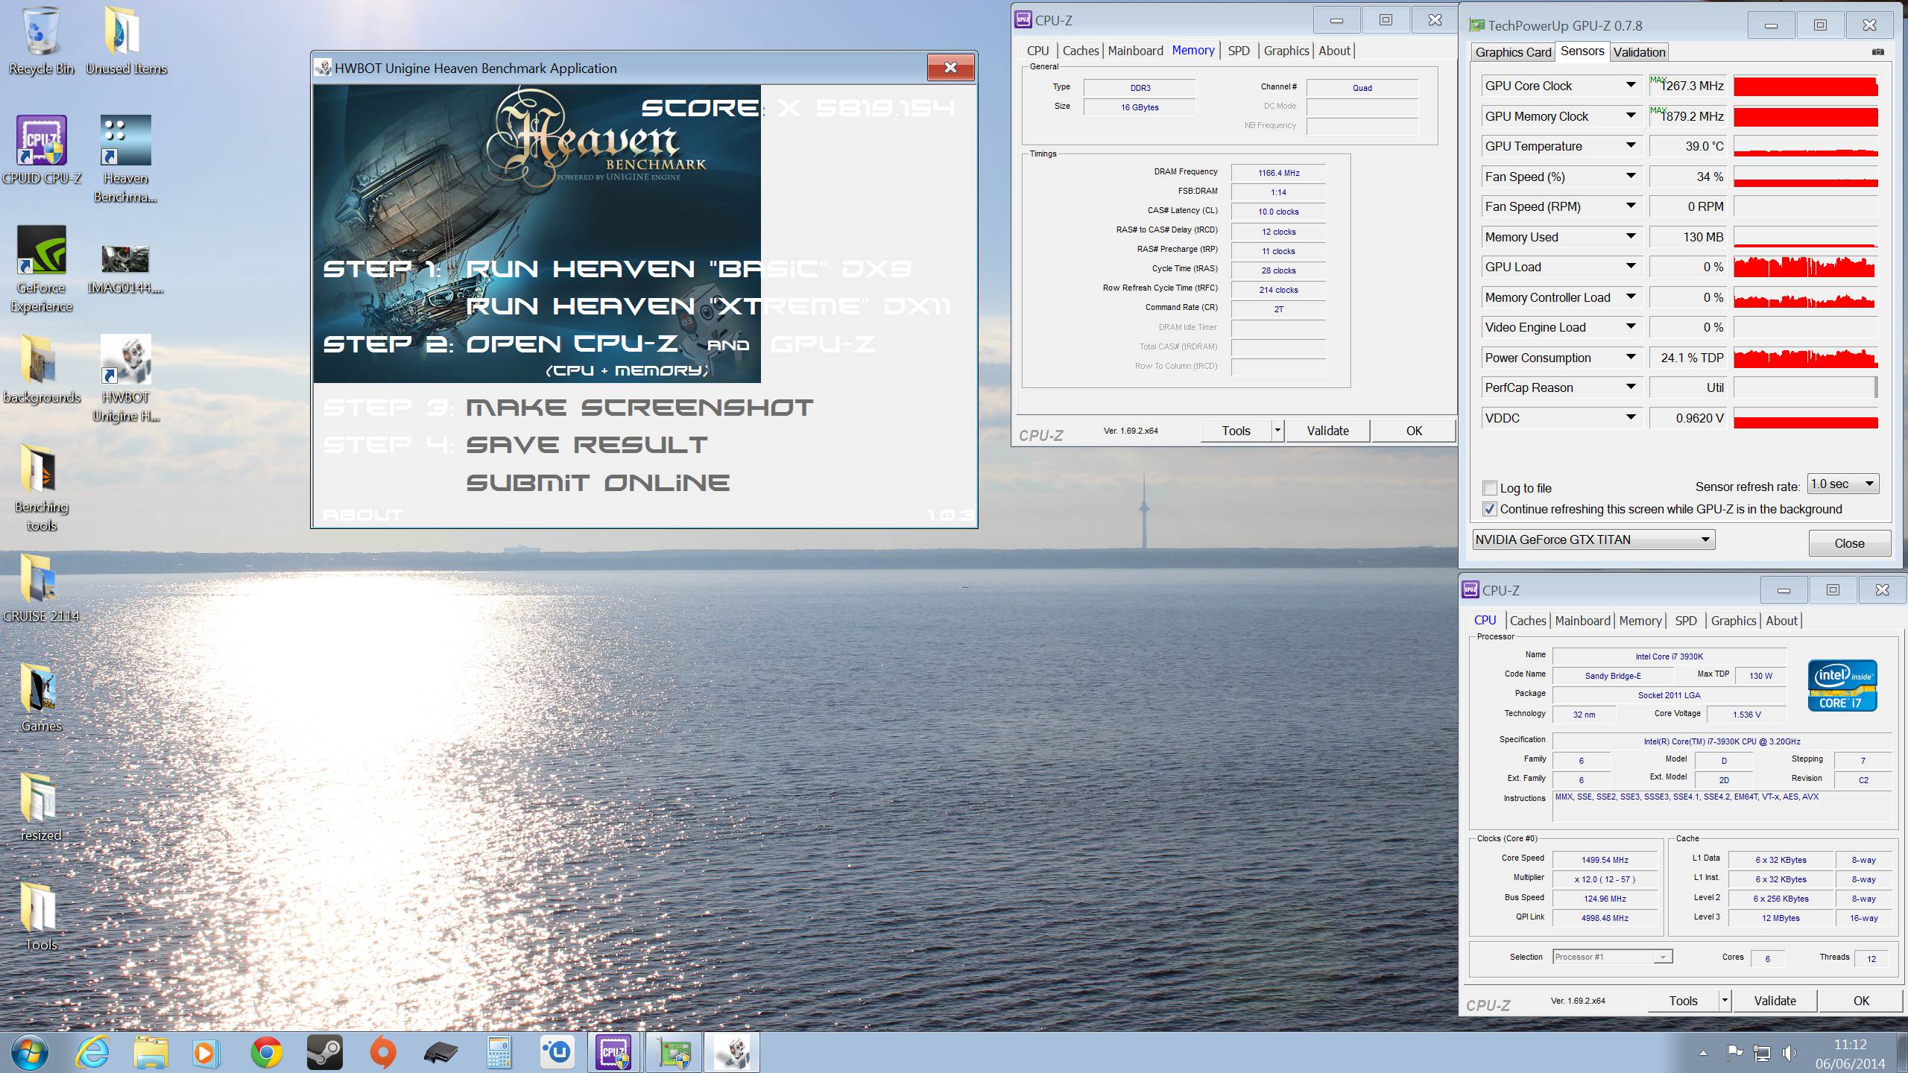Open About tab in lower CPU-Z window
Viewport: 1908px width, 1073px height.
1781,621
